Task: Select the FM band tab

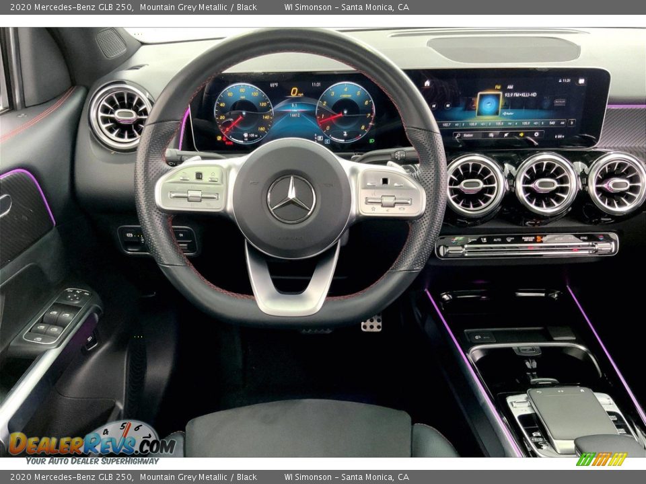Action: (x=498, y=87)
